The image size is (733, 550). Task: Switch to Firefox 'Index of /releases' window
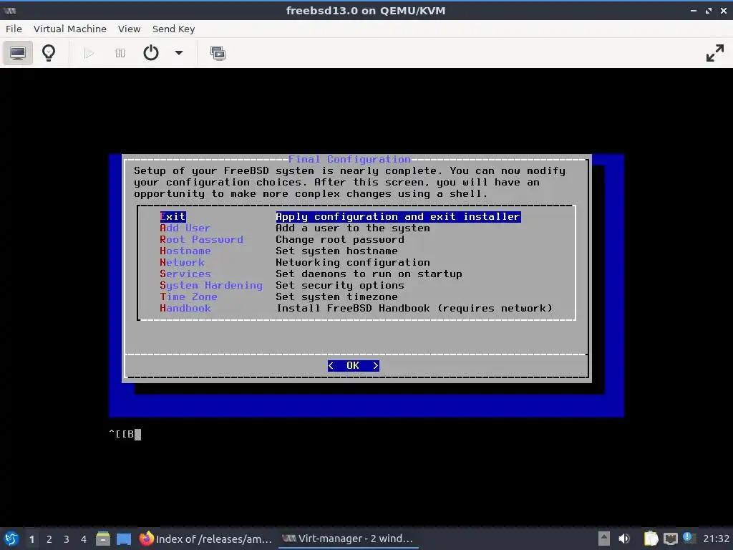coord(205,539)
